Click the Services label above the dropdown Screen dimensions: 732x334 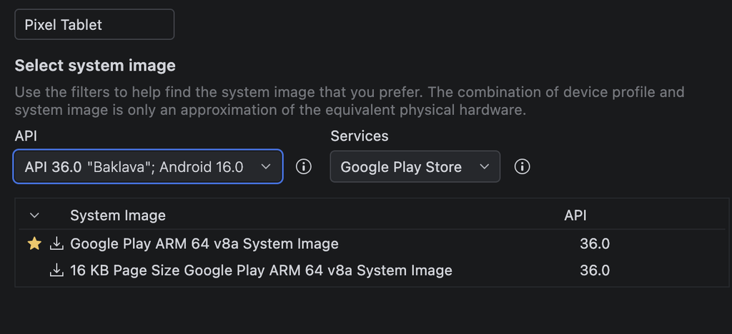(x=360, y=136)
